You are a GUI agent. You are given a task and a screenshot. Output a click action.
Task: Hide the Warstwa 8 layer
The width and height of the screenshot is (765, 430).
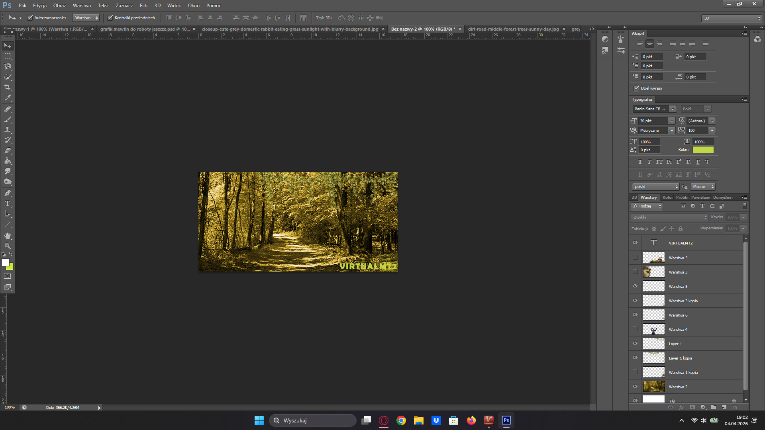pyautogui.click(x=635, y=286)
